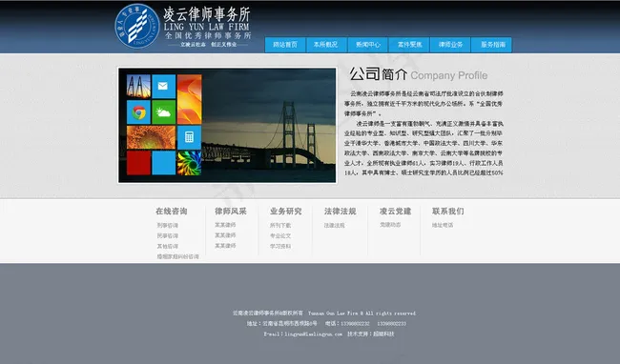Click the large 法律法规 column heading

click(341, 212)
